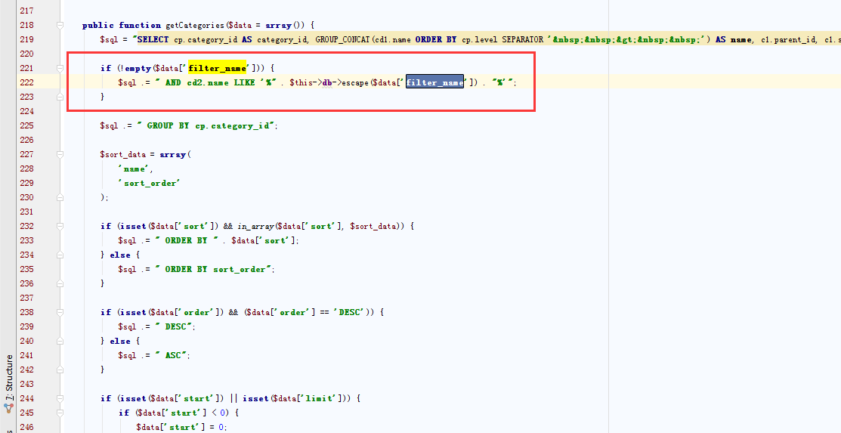Click the 'else' keyword on line 240

(120, 341)
